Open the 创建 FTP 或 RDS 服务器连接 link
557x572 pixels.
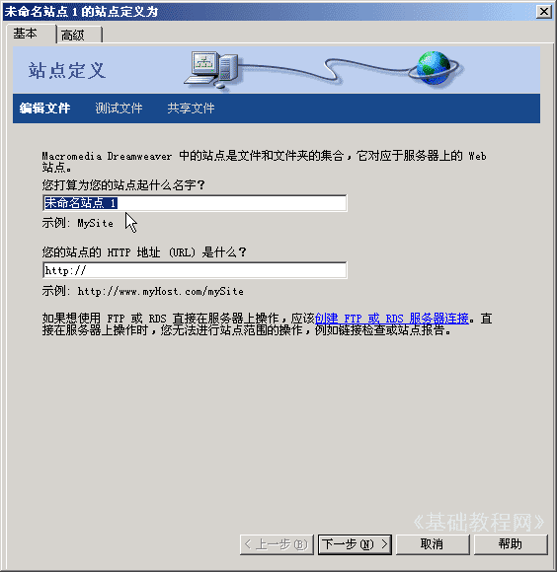[391, 319]
